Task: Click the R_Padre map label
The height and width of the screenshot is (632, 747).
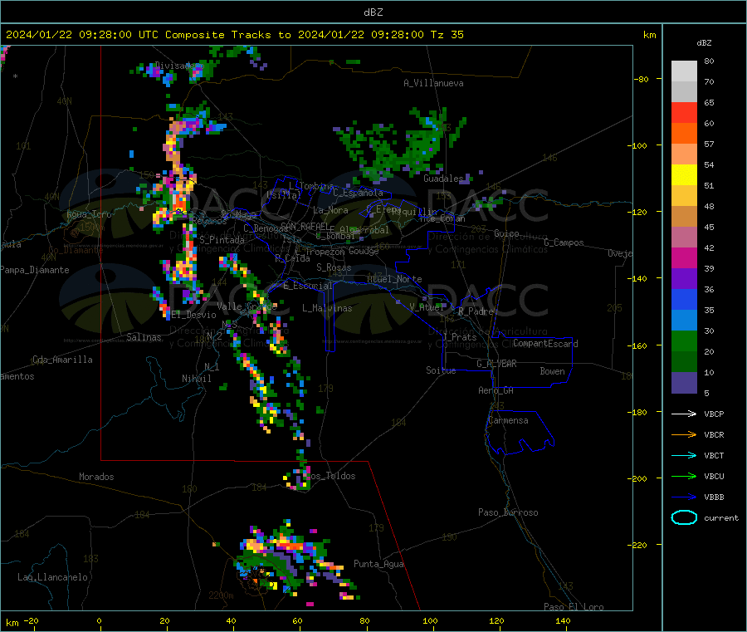Action: pyautogui.click(x=476, y=311)
